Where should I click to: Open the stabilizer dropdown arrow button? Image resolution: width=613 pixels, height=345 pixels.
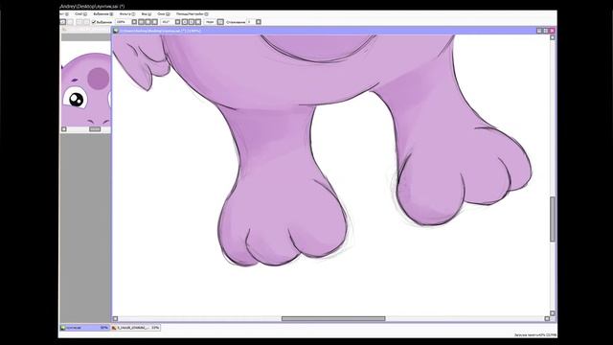259,22
